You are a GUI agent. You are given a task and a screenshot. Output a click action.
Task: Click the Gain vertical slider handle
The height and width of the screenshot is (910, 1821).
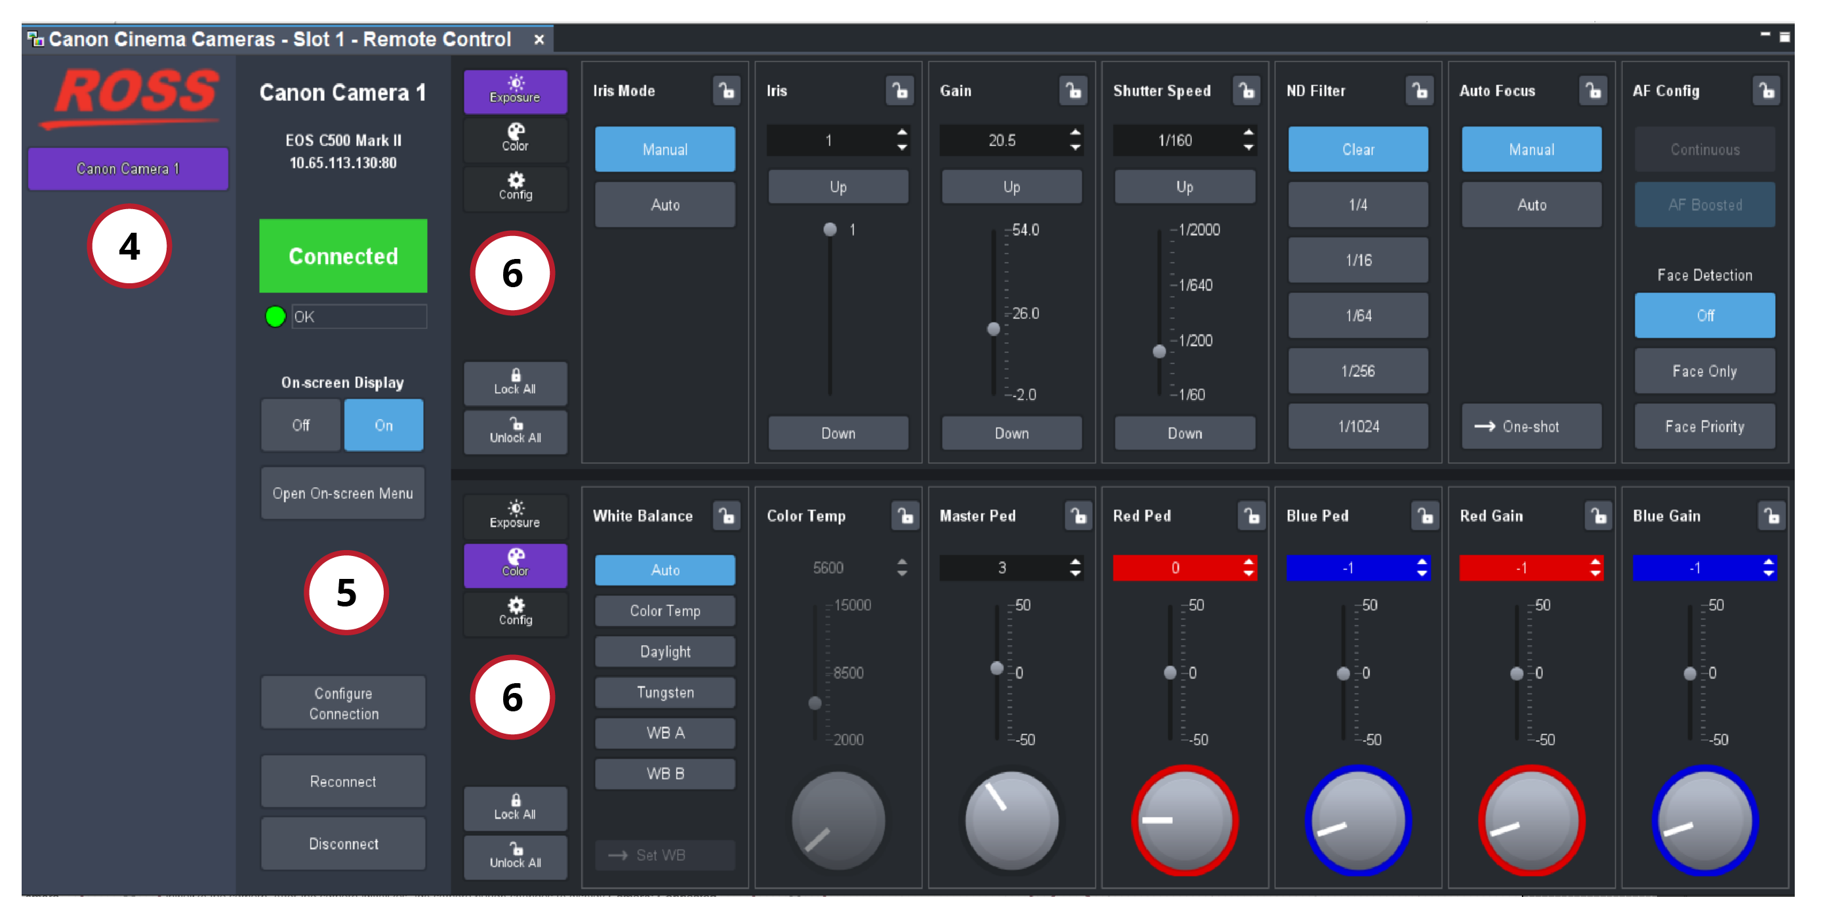coord(993,329)
